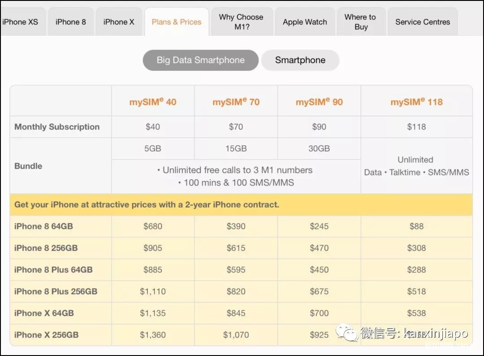Screen dimensions: 484x356
Task: Switch to the Smartphone plan toggle
Action: [x=300, y=60]
